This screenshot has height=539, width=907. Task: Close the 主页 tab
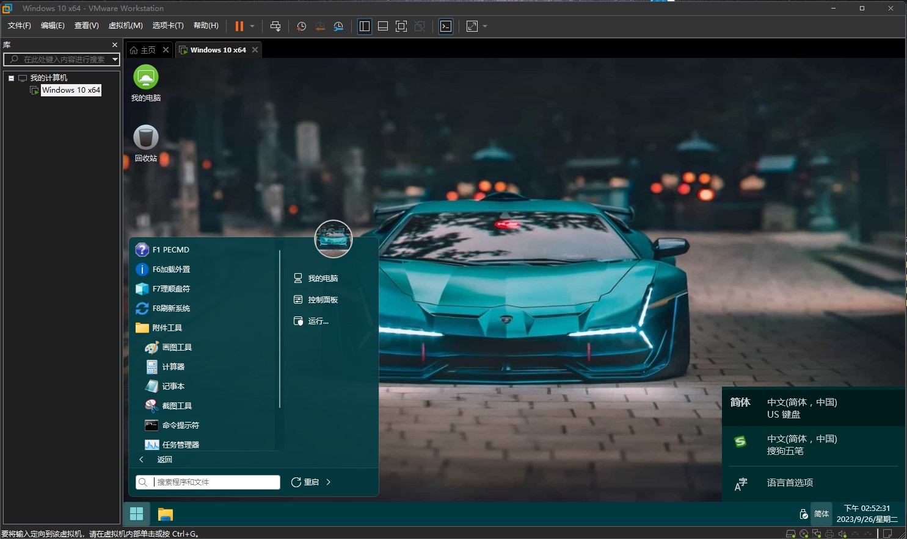point(166,50)
